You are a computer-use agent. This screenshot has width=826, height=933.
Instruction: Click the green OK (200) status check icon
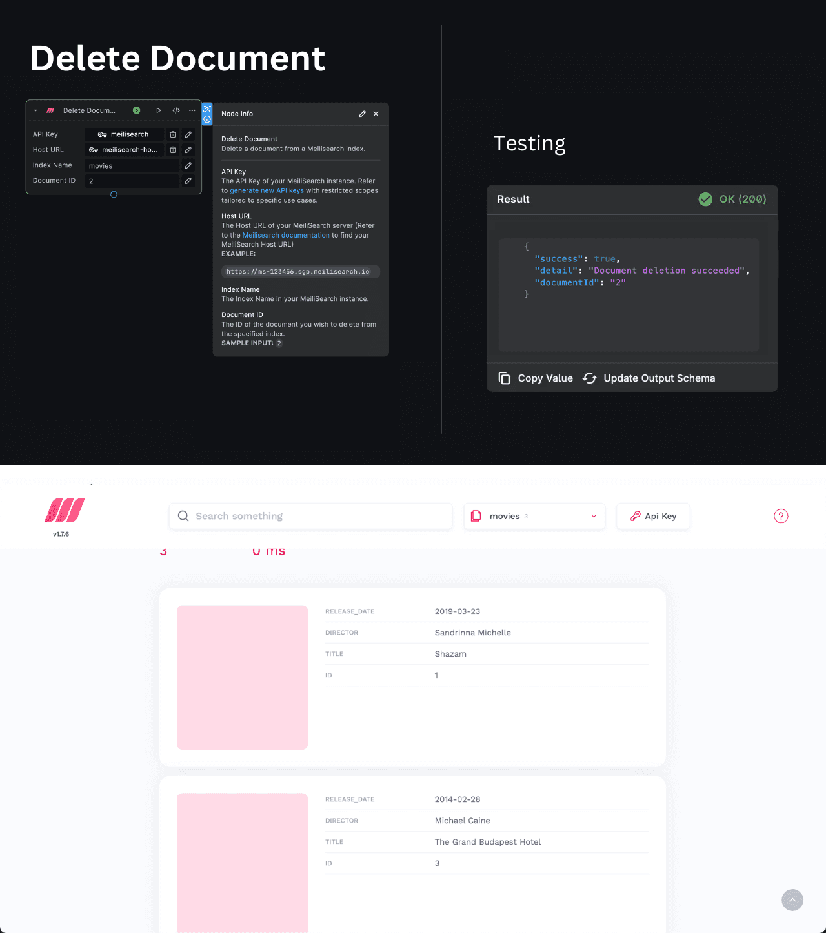pyautogui.click(x=705, y=199)
